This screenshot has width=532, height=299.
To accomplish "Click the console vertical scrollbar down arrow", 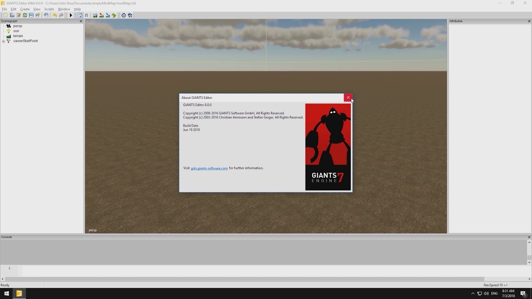I will [x=529, y=262].
